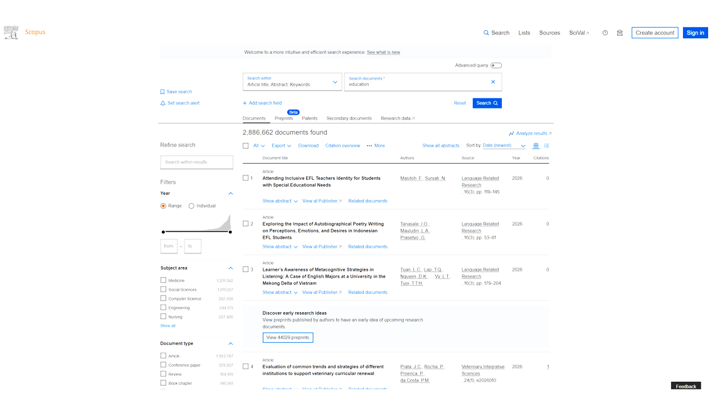The width and height of the screenshot is (715, 420).
Task: Click the right handle of year range slider
Action: tap(230, 232)
